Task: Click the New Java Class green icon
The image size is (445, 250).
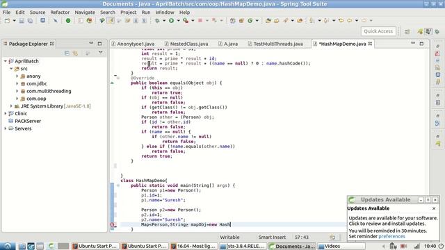Action: pos(250,20)
